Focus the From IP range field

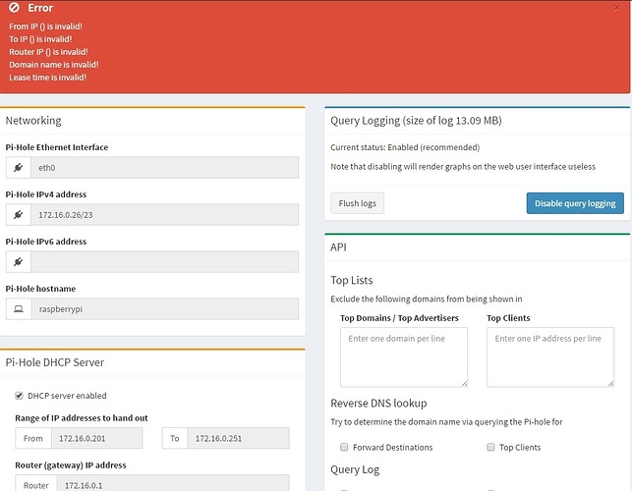point(97,438)
